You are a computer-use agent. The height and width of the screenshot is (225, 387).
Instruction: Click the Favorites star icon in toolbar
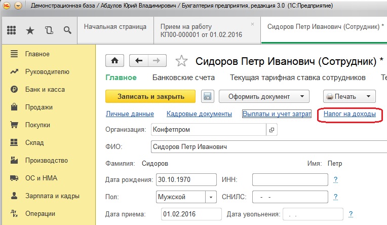30,30
